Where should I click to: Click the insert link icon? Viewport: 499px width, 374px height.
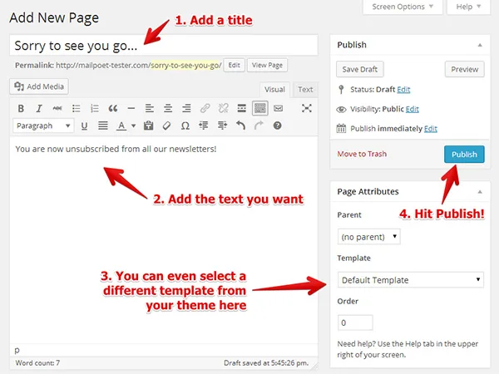pyautogui.click(x=205, y=108)
